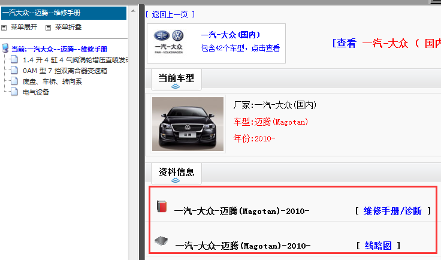The image size is (441, 260).
Task: Click first row 一汽-大众-迈腾(Magotan)-2010- title beside red book
Action: (x=241, y=211)
